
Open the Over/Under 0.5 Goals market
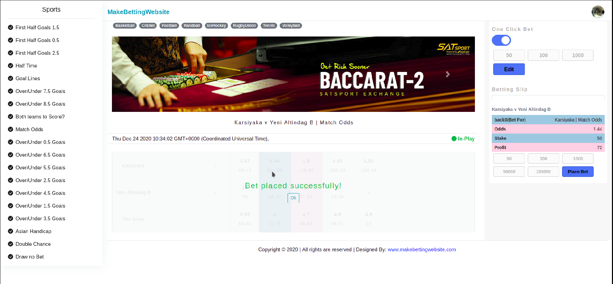[x=40, y=142]
